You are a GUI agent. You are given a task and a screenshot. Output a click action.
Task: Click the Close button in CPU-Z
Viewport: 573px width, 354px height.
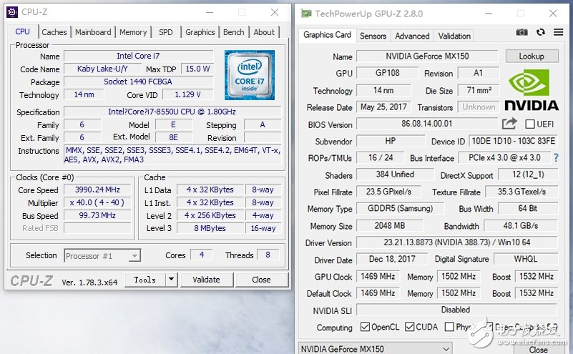[261, 280]
